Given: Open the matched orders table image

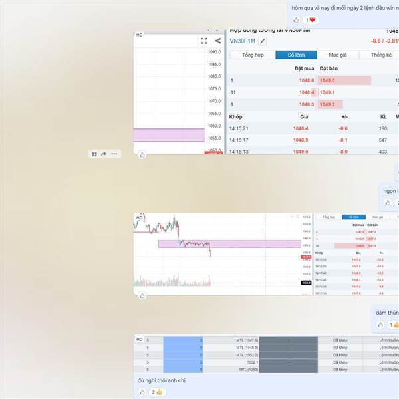Looking at the screenshot, I should [266, 354].
